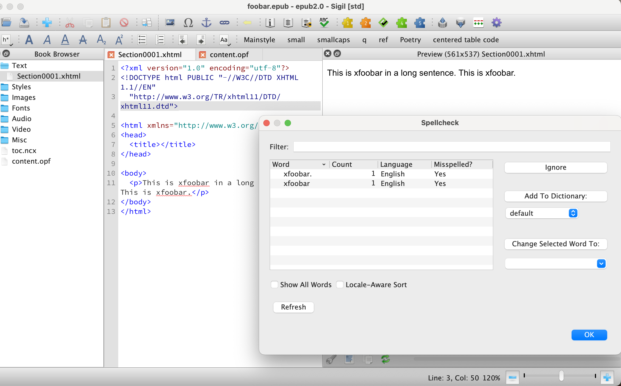The image size is (621, 386).
Task: Click the Spellcheck ABC checkmark toolbar icon
Action: (x=324, y=23)
